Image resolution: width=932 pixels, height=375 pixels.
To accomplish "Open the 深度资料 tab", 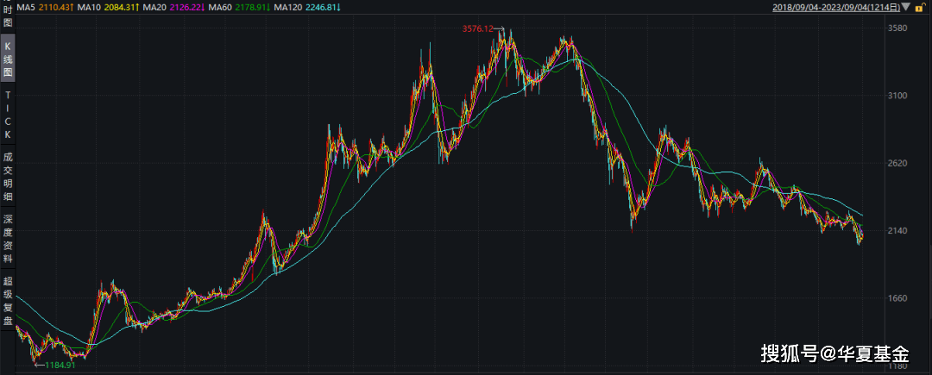I will pos(8,239).
